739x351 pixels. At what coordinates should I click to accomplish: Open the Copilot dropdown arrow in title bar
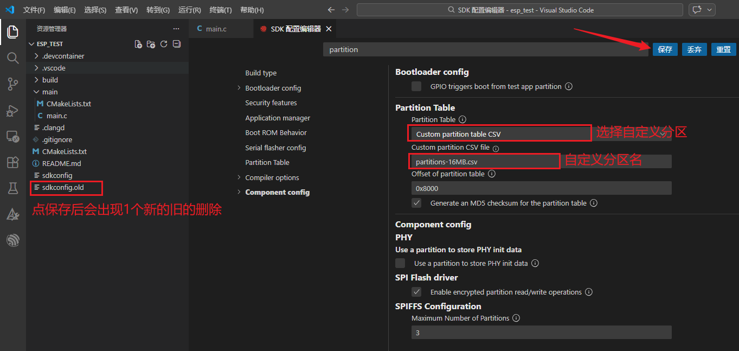pyautogui.click(x=709, y=10)
